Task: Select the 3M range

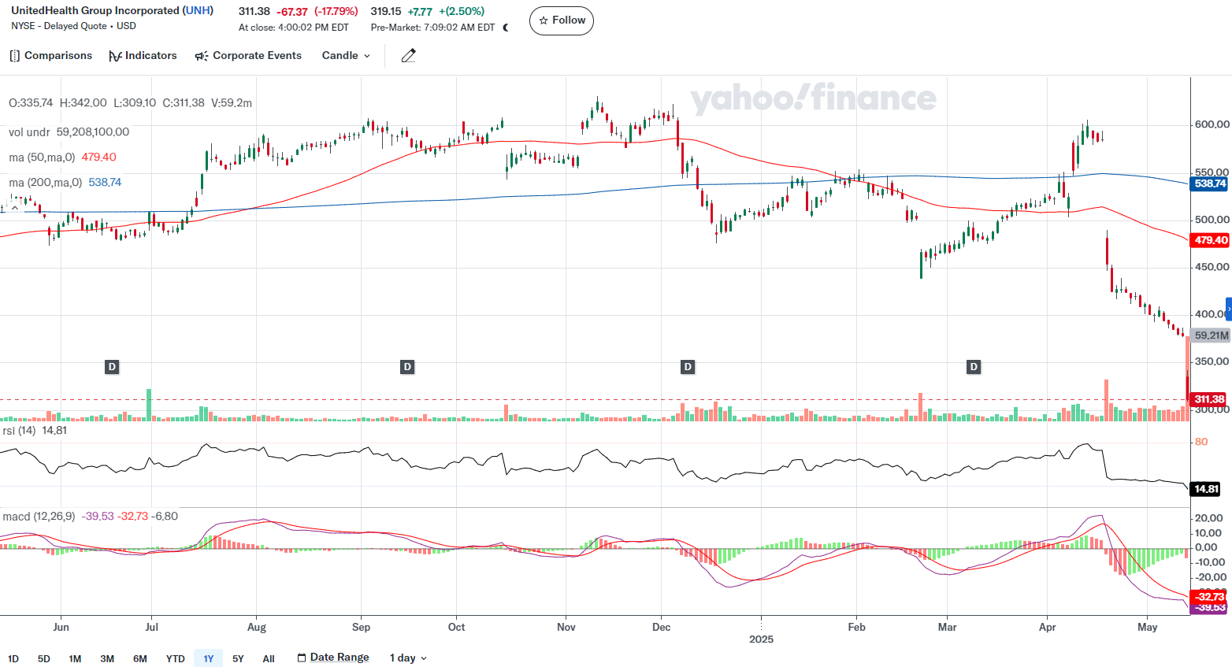Action: [107, 659]
